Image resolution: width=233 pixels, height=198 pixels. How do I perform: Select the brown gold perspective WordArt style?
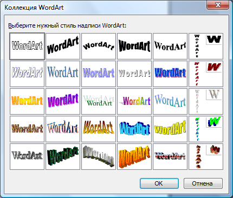99,129
